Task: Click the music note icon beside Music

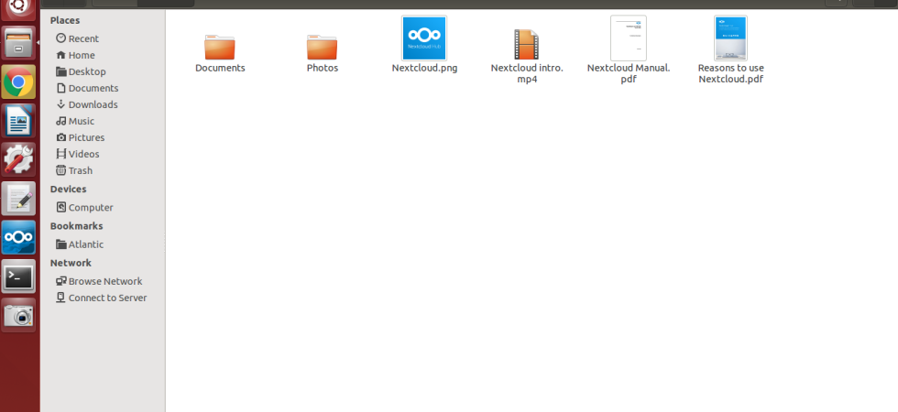Action: pos(60,121)
